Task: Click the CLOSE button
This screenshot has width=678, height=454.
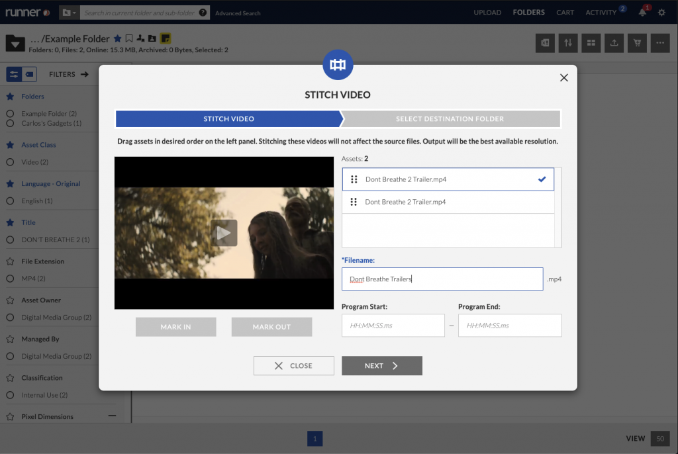Action: pos(293,366)
